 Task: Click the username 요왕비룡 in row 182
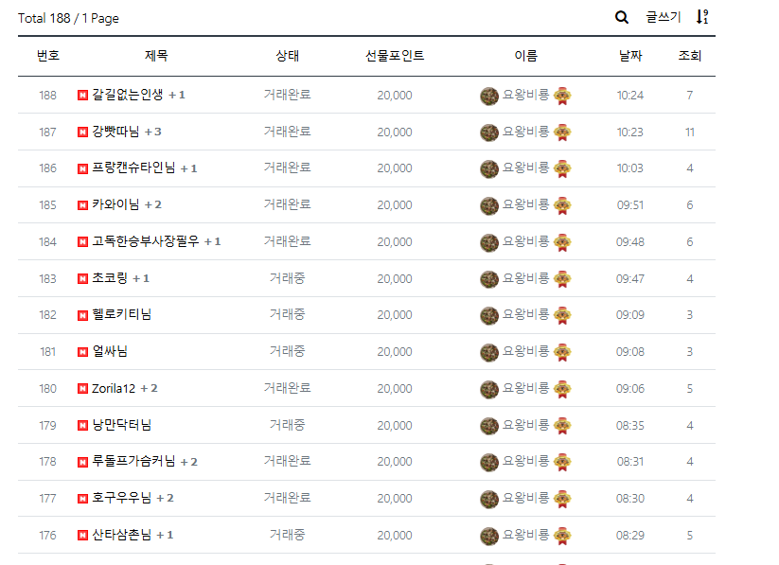pyautogui.click(x=526, y=314)
